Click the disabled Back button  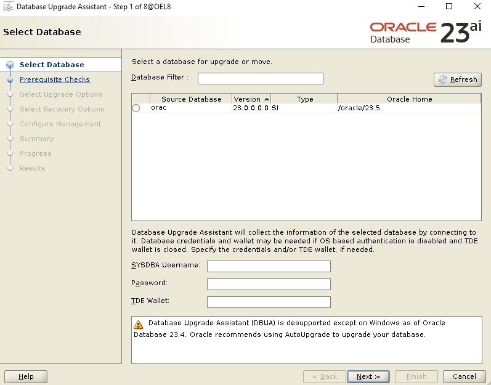click(x=325, y=376)
